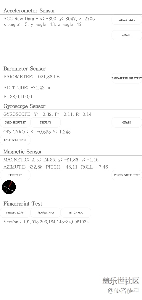Run the BAROMETER SELFTEST
This screenshot has height=300, width=142.
127,78
